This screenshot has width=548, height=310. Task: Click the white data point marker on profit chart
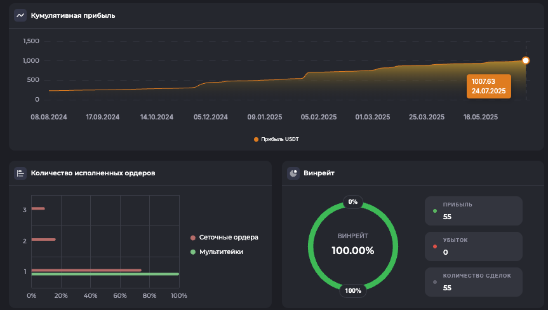pyautogui.click(x=526, y=60)
